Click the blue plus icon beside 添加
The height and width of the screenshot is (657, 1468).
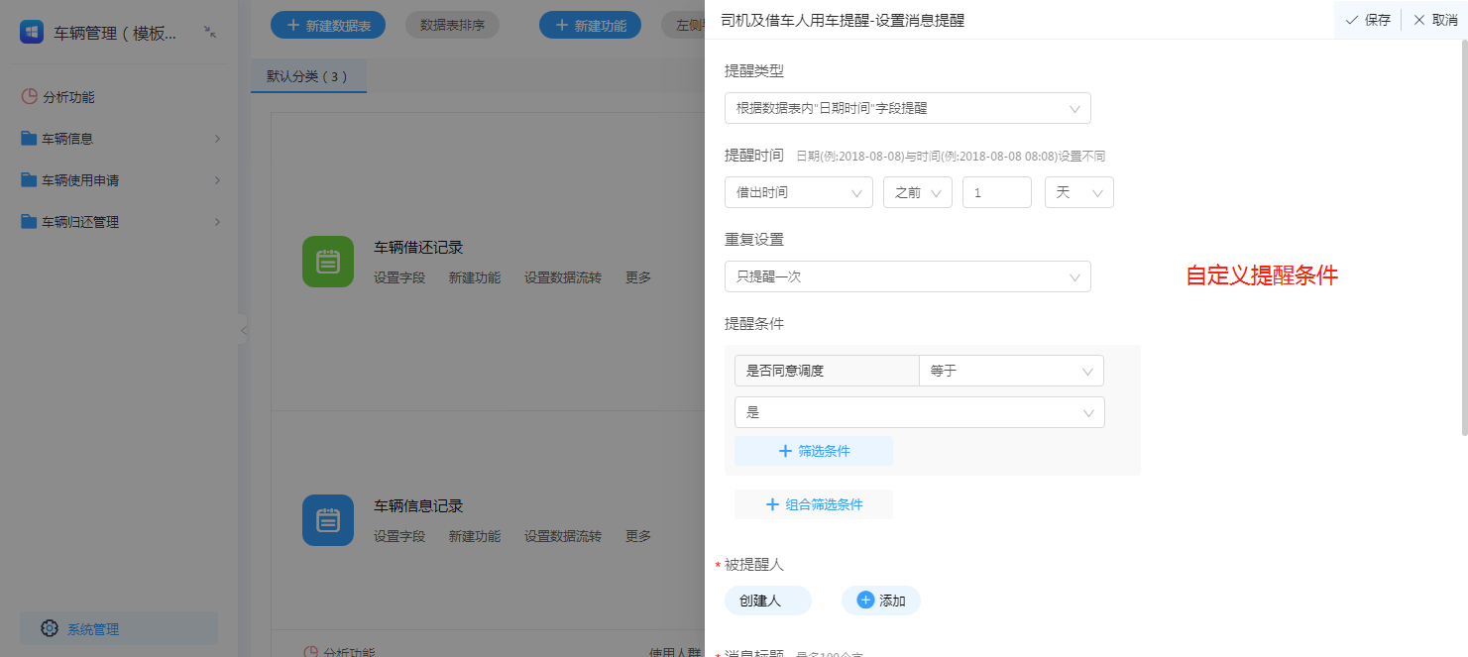[x=865, y=600]
